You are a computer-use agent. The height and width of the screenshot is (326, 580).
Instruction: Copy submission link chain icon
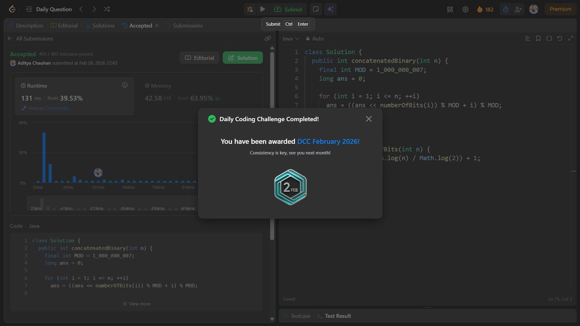point(268,39)
